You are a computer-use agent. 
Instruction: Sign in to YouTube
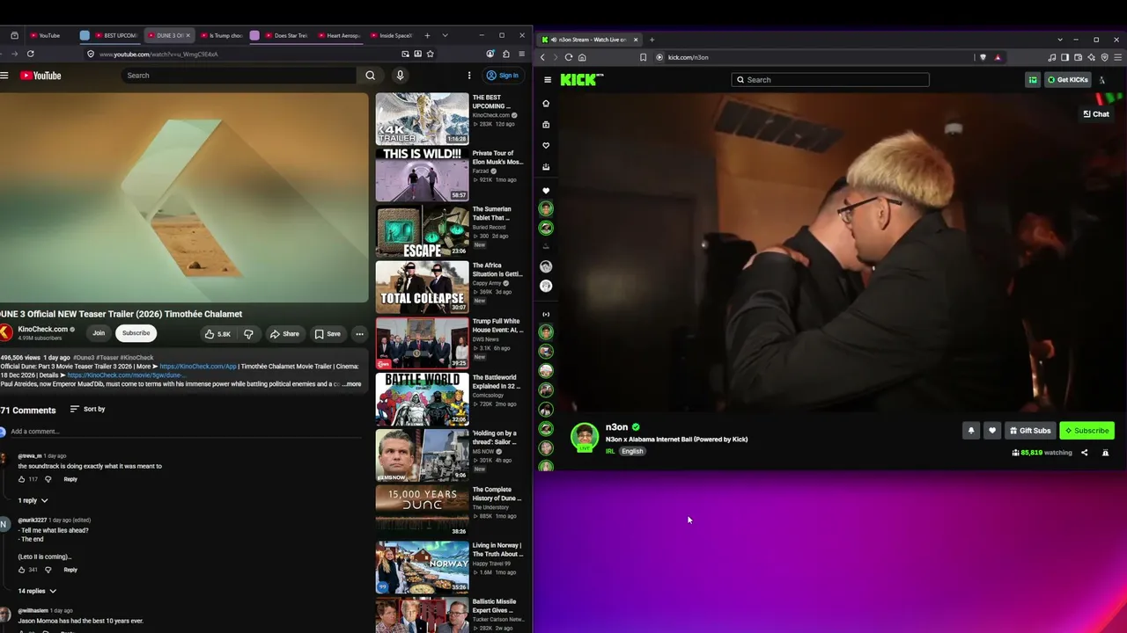pos(504,76)
